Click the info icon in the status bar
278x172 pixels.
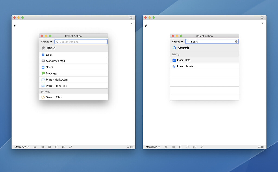tap(49, 147)
